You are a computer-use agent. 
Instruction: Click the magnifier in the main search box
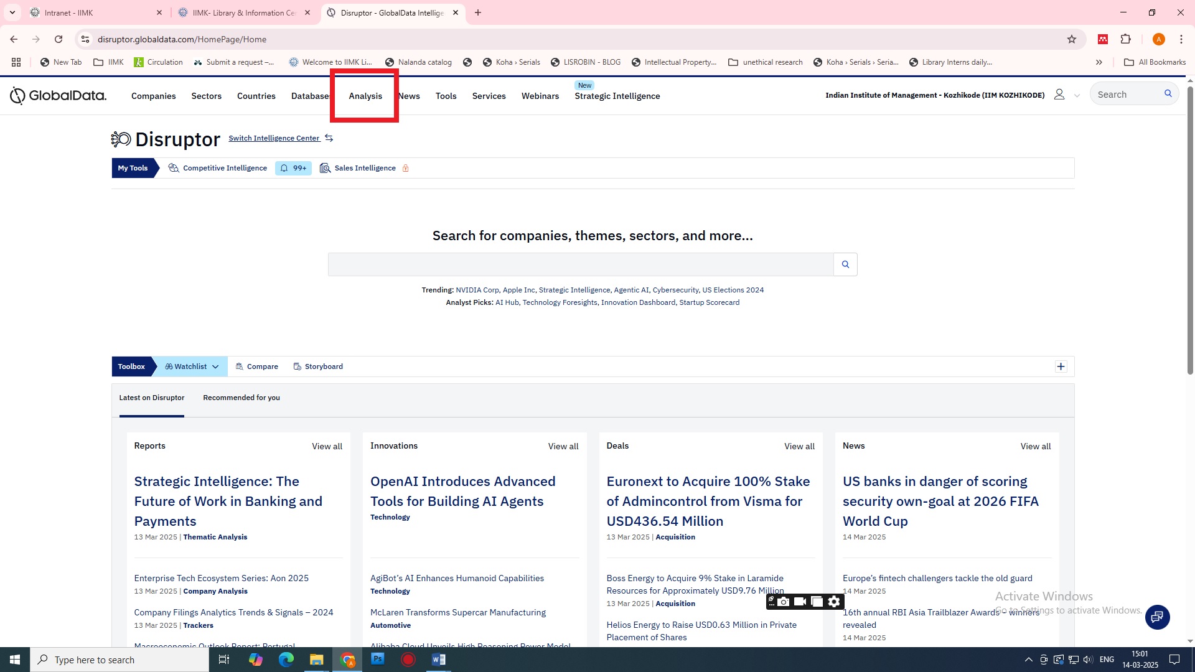pyautogui.click(x=845, y=264)
